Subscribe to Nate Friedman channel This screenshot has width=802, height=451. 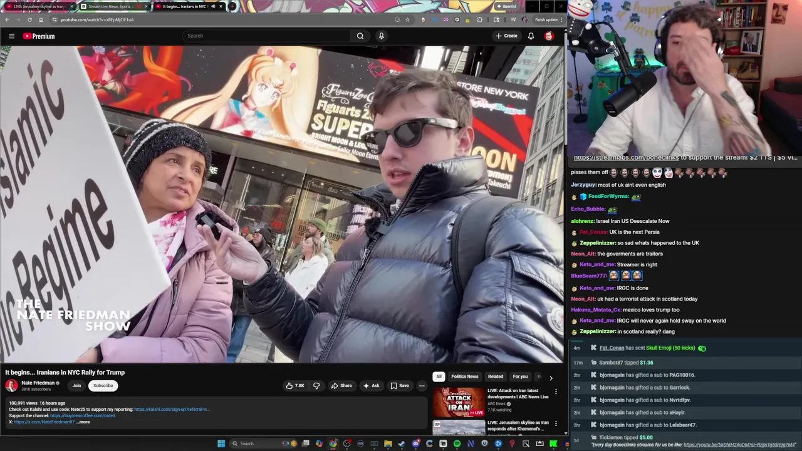[x=103, y=386]
